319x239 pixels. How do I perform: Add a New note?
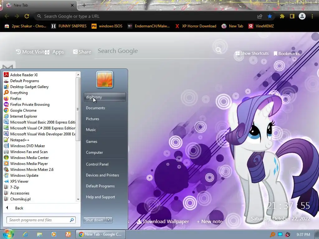pyautogui.click(x=210, y=222)
